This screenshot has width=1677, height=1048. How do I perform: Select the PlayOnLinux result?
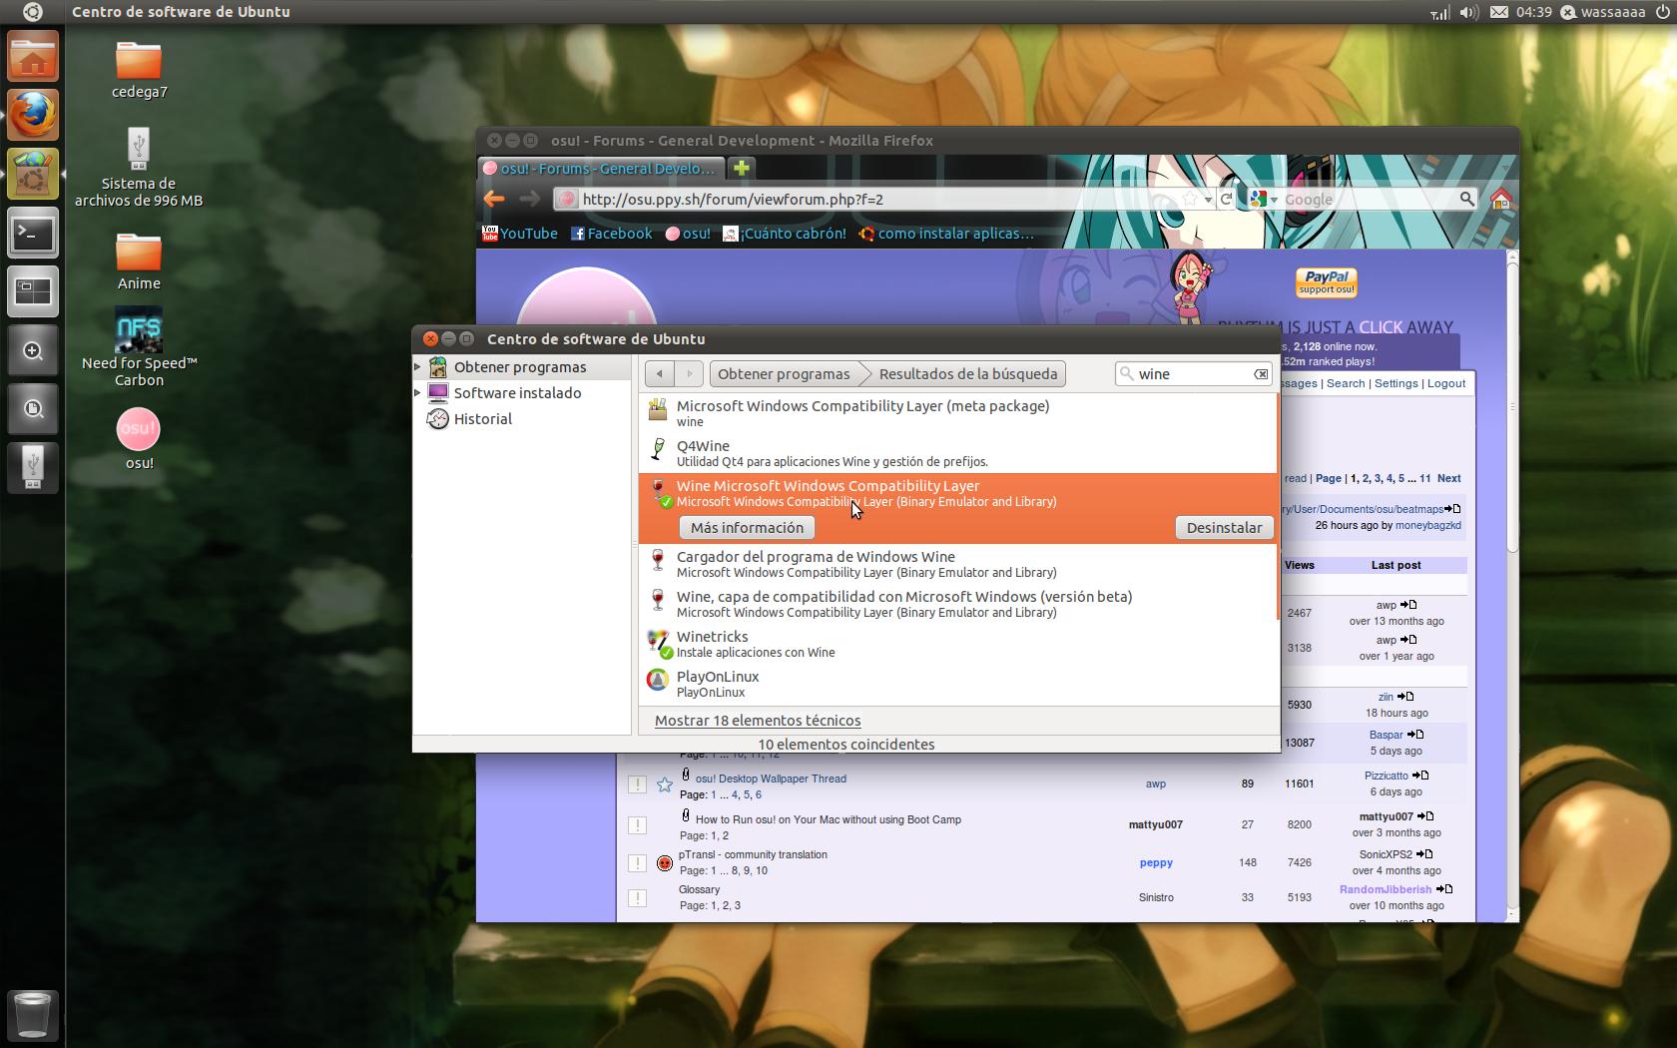[x=956, y=684]
